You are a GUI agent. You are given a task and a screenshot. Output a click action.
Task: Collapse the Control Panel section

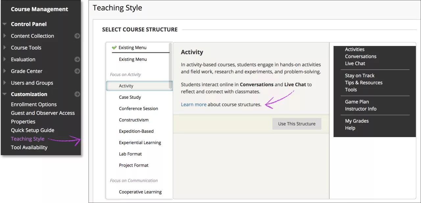5,24
